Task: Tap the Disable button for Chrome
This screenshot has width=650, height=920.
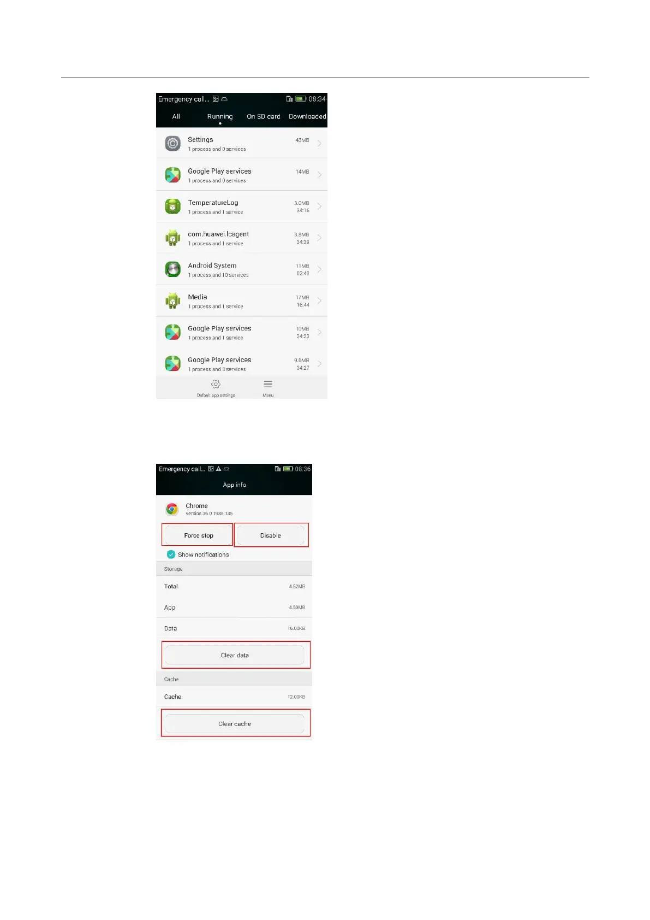Action: click(x=271, y=535)
